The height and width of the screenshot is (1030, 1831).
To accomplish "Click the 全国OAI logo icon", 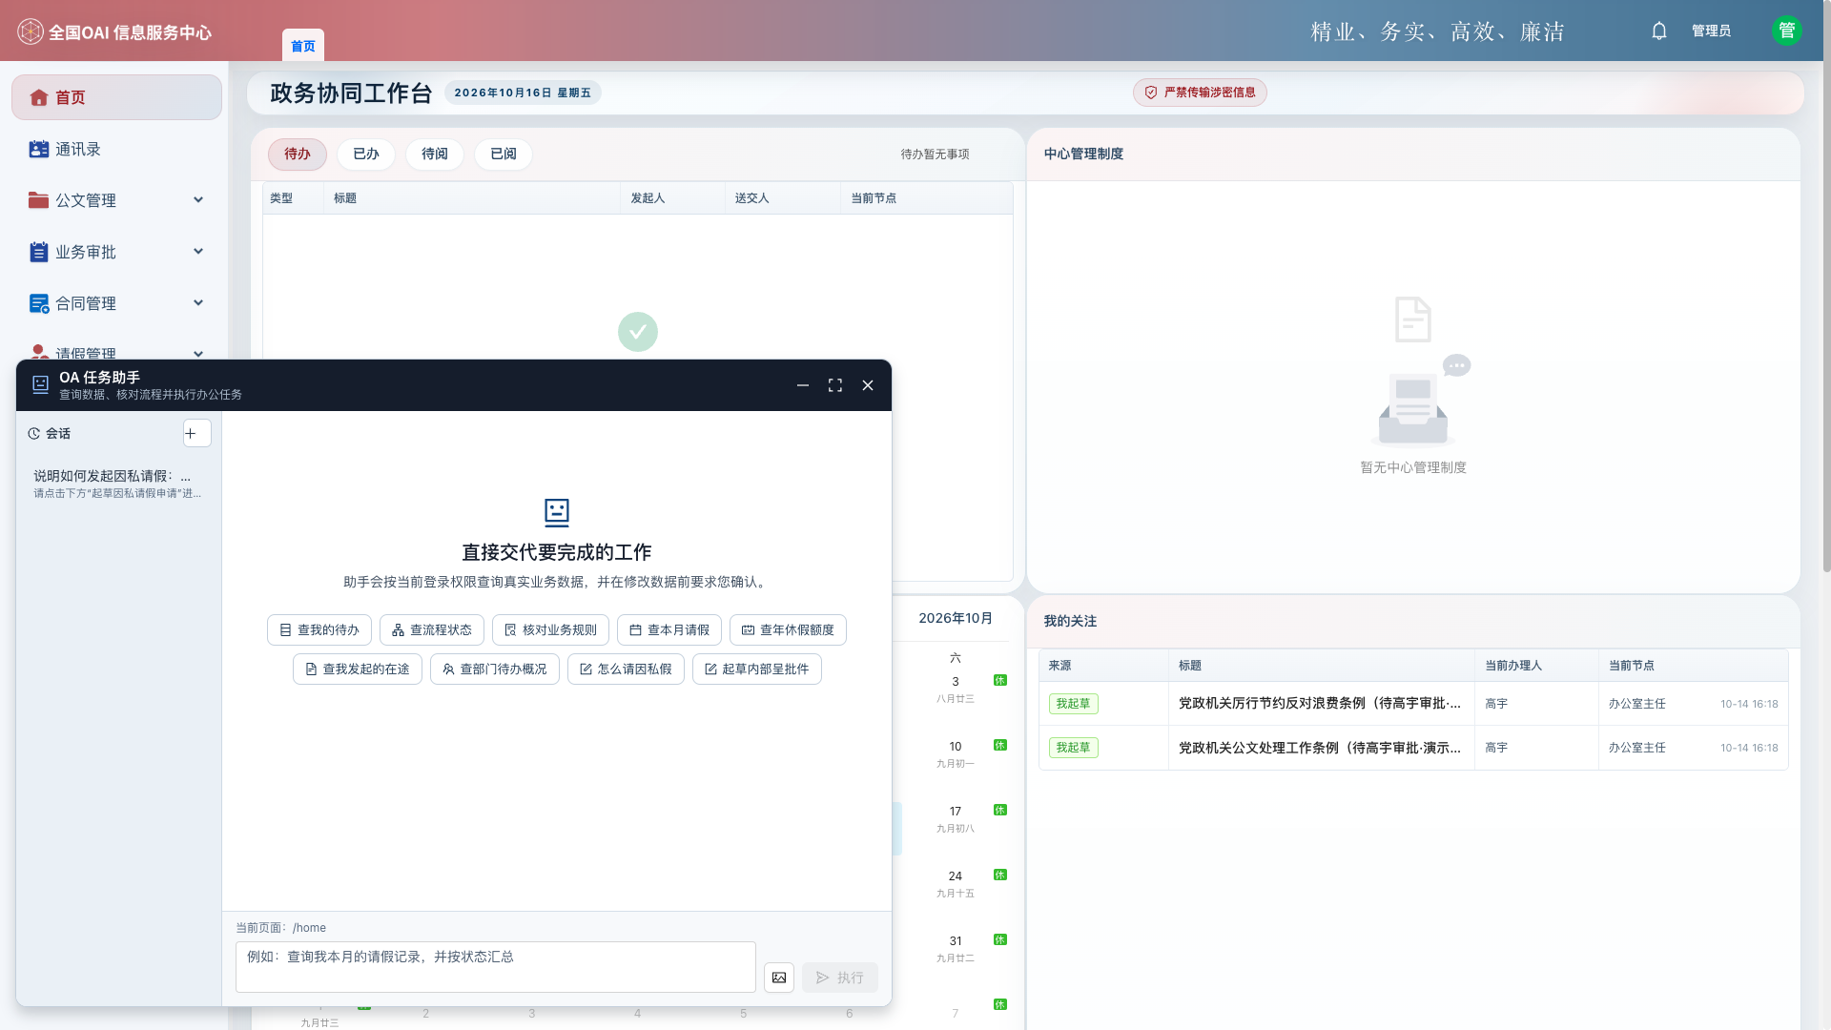I will click(31, 31).
